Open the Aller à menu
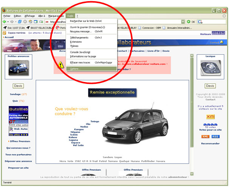The width and height of the screenshot is (229, 187). (42, 16)
